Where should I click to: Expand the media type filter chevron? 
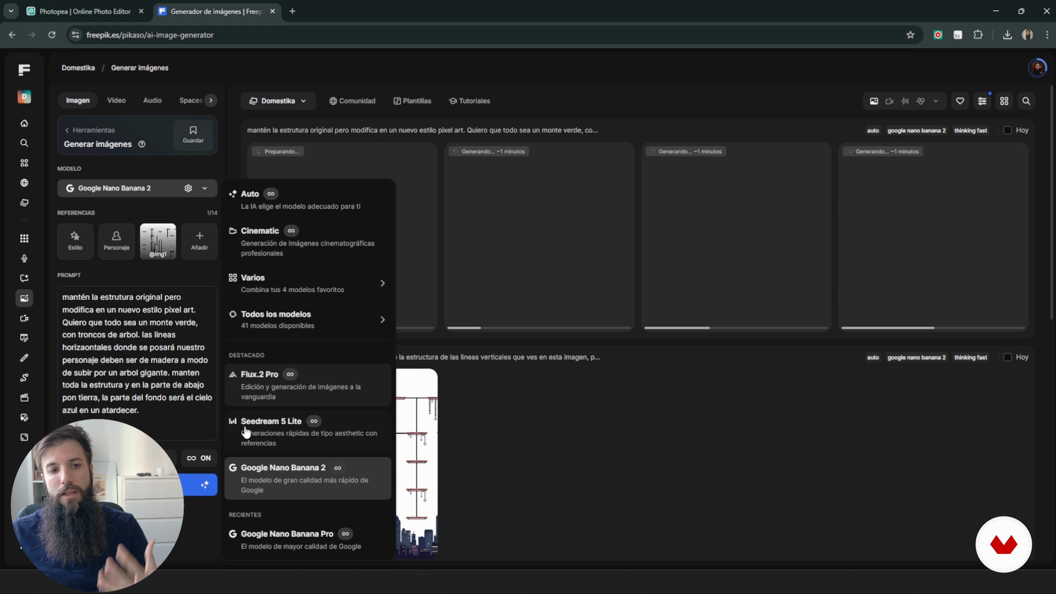pyautogui.click(x=936, y=101)
